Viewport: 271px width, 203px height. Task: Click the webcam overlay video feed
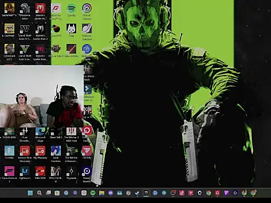point(42,96)
